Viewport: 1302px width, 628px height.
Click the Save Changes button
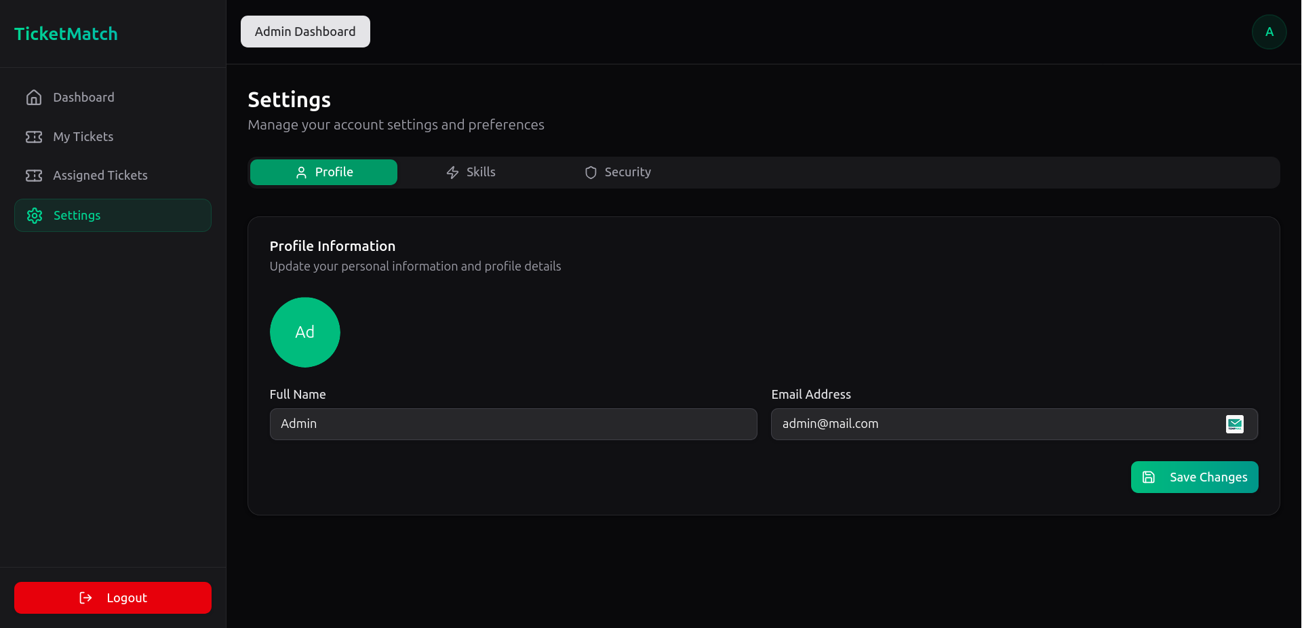pos(1195,477)
